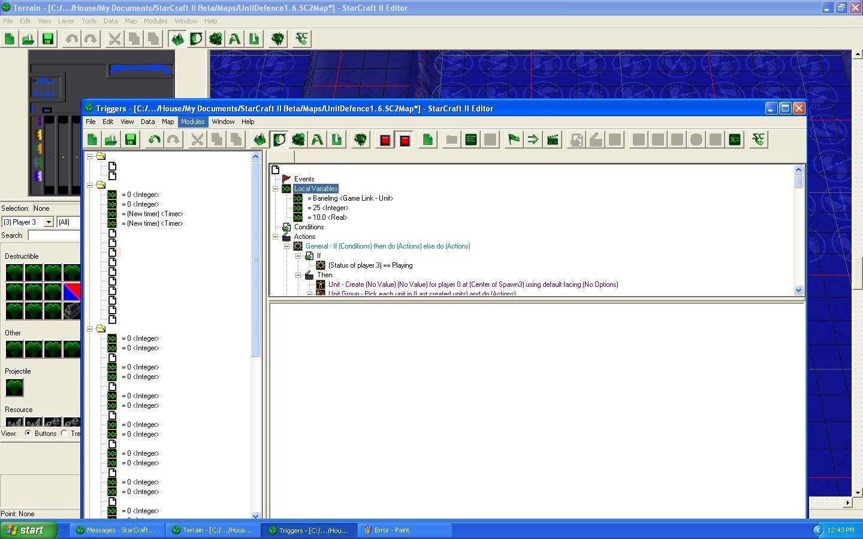Switch to Messages - StarCraft taskbar window

pos(117,530)
